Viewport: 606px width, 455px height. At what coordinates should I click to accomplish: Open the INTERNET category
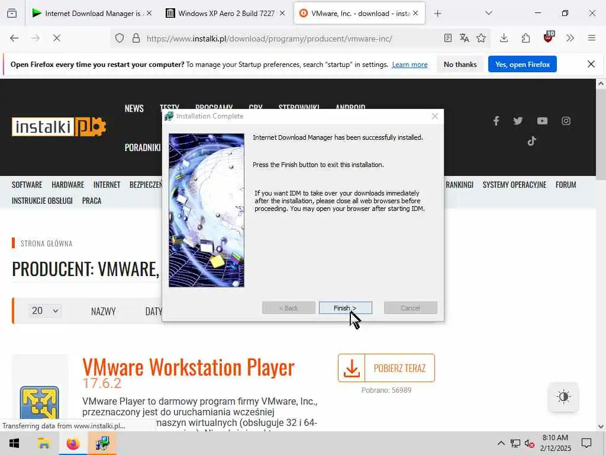[107, 185]
